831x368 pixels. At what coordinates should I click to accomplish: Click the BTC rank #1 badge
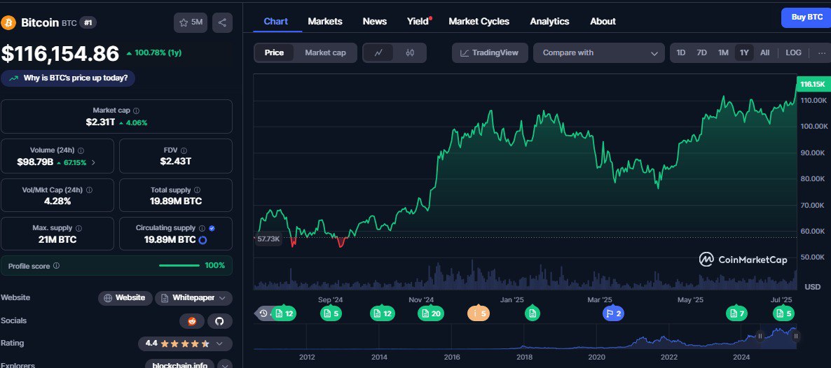(x=88, y=22)
